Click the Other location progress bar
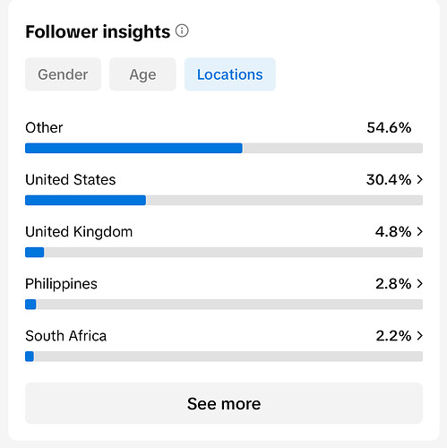 pos(224,148)
